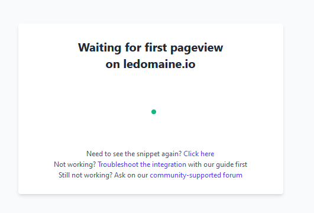Click the green pulsing status dot
Image resolution: width=314 pixels, height=213 pixels.
154,112
